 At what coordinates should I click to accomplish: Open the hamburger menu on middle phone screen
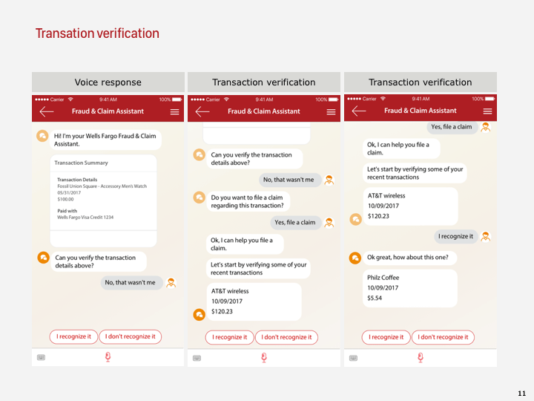click(x=332, y=111)
